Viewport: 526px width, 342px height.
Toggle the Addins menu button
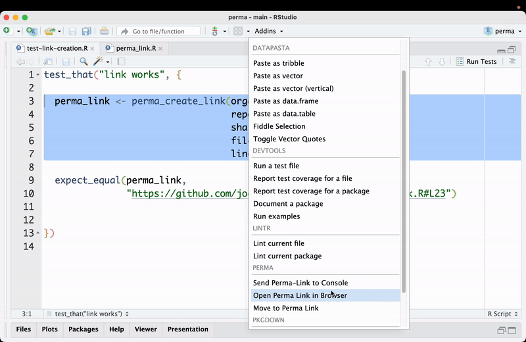point(269,31)
